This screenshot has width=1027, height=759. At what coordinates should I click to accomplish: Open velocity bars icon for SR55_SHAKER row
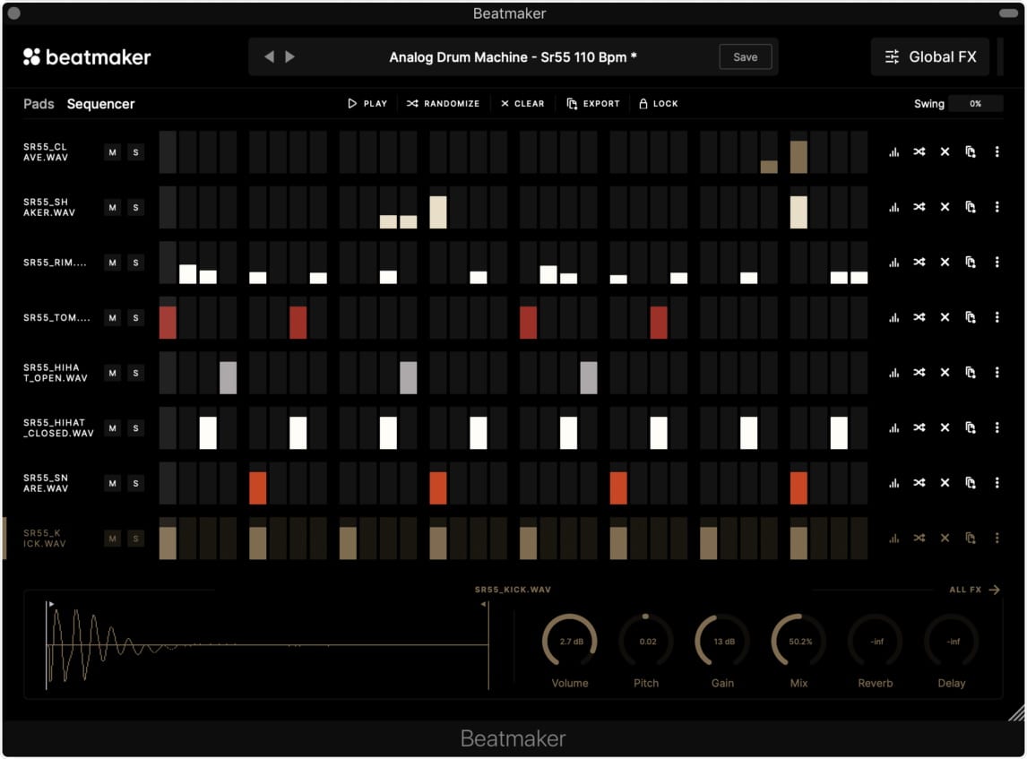[893, 207]
